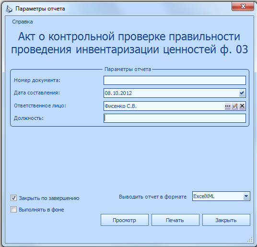Image resolution: width=257 pixels, height=247 pixels.
Task: Click resize grip at dialog corner
Action: click(x=250, y=240)
